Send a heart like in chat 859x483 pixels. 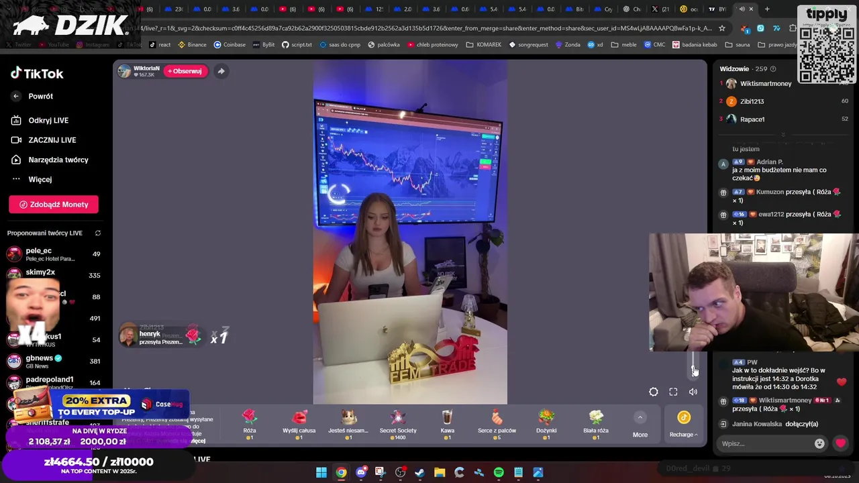pyautogui.click(x=840, y=443)
